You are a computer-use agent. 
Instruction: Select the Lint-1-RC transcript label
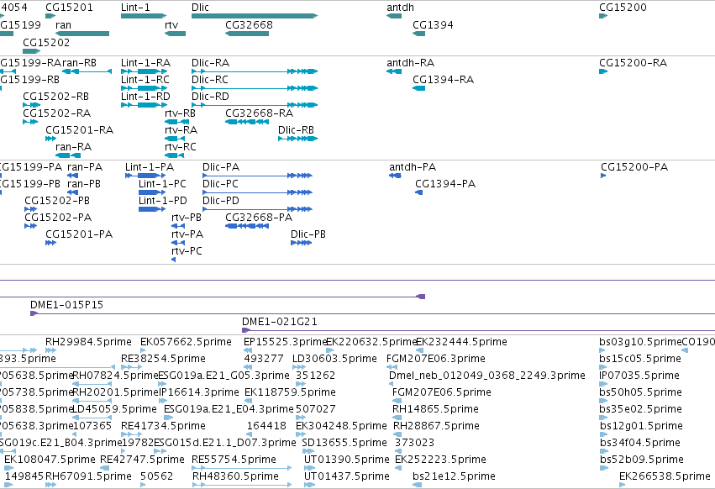[145, 80]
